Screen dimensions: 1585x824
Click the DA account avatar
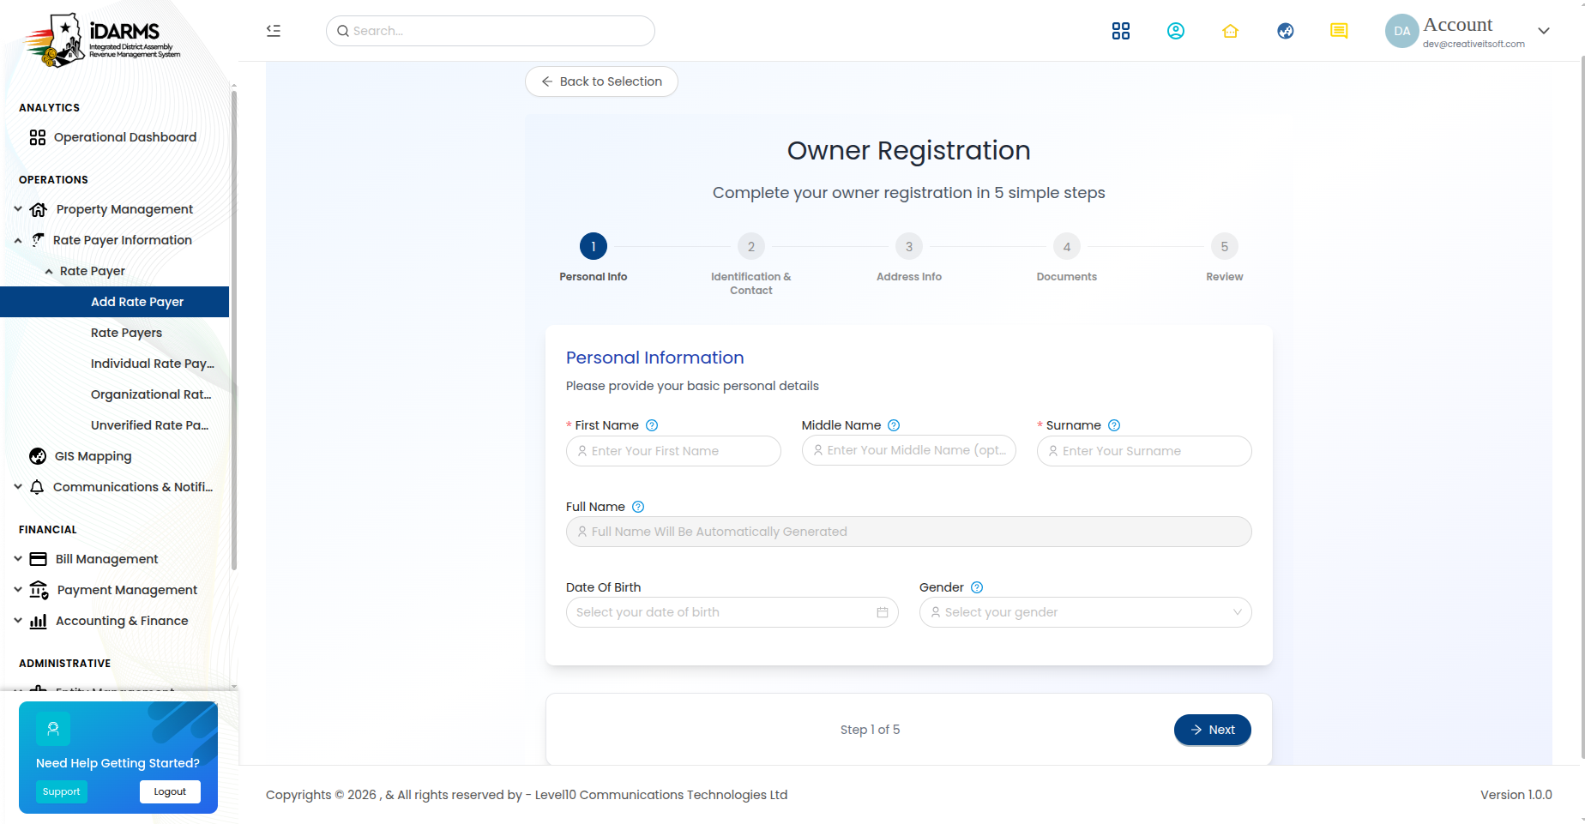(x=1402, y=31)
